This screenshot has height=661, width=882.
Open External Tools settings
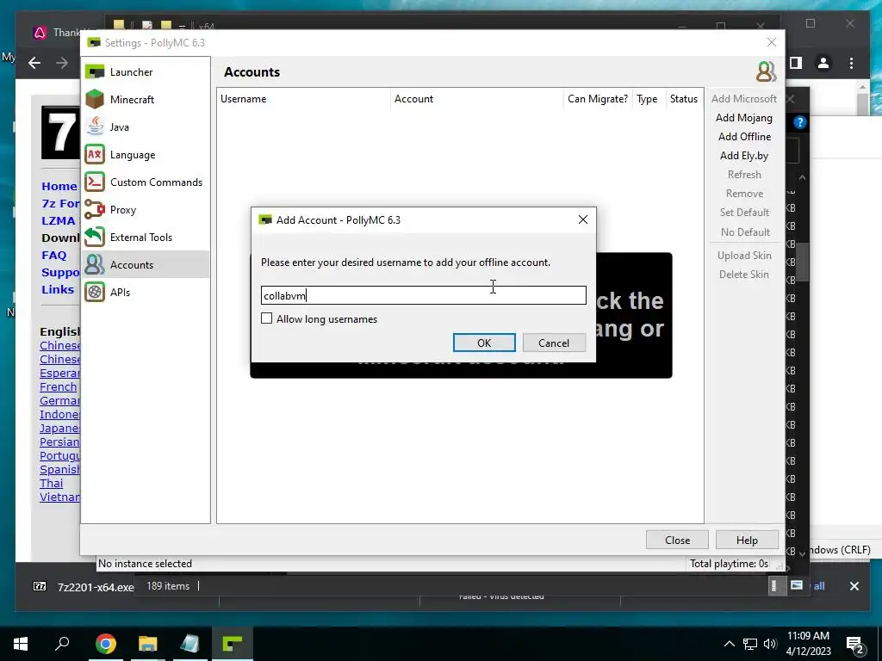146,238
